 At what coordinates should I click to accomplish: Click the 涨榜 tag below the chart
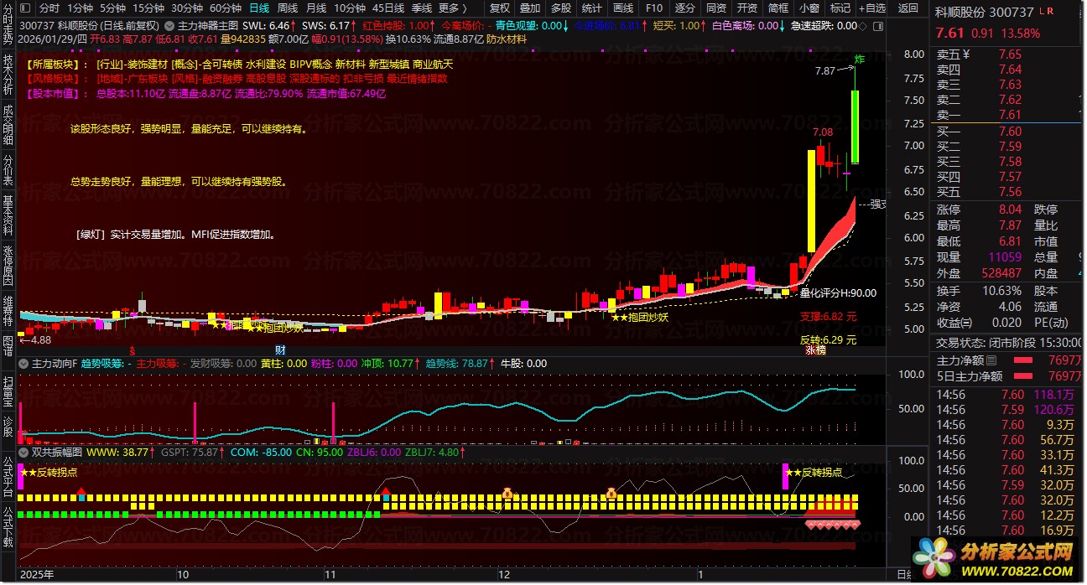click(x=815, y=349)
